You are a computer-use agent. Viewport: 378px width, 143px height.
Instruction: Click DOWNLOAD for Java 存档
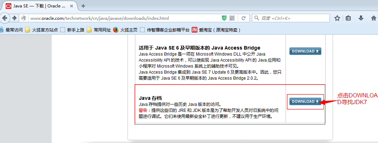[x=305, y=101]
